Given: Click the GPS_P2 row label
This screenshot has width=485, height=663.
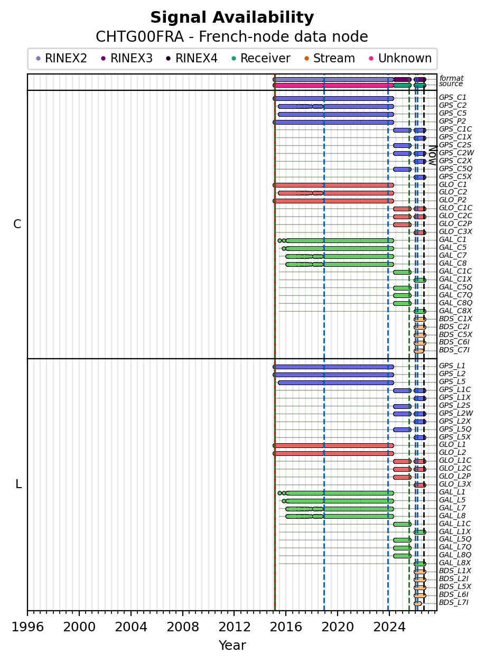Looking at the screenshot, I should tap(453, 122).
